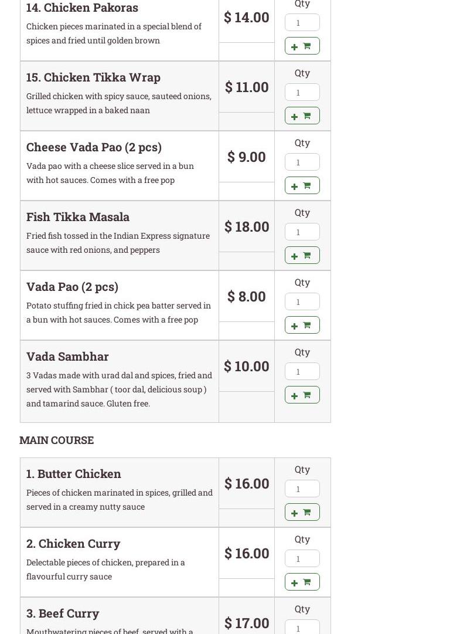Click quantity field for Chicken Tikka Wrap
Image resolution: width=460 pixels, height=634 pixels.
pyautogui.click(x=302, y=92)
